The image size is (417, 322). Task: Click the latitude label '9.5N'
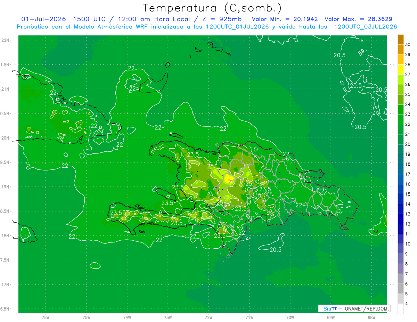(5, 163)
